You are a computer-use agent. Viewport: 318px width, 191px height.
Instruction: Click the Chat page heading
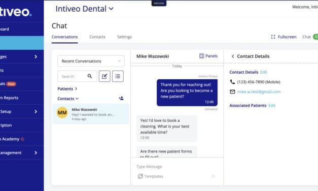click(x=59, y=26)
